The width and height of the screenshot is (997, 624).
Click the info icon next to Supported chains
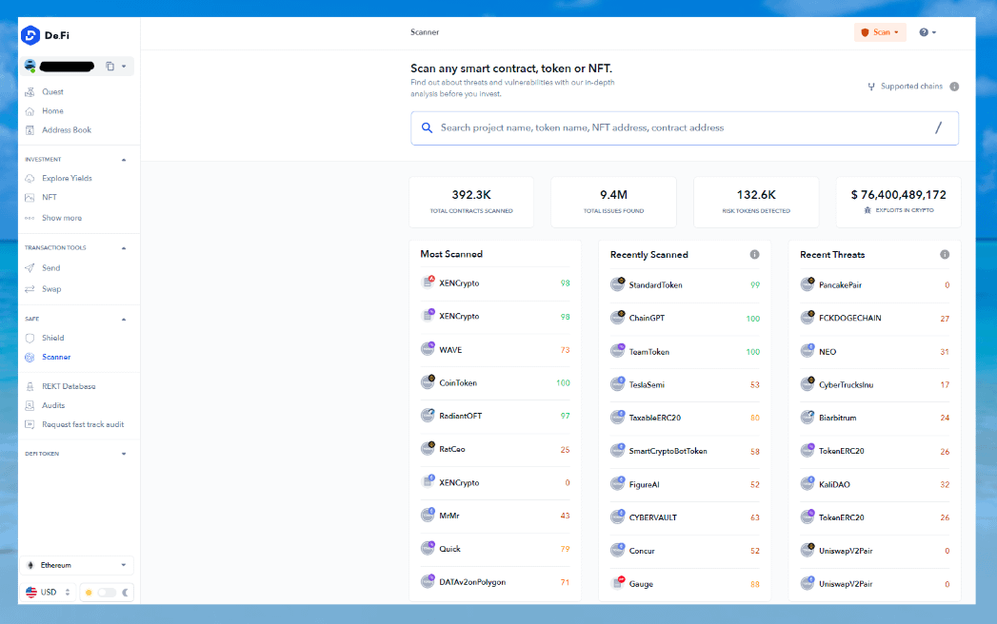pyautogui.click(x=954, y=87)
